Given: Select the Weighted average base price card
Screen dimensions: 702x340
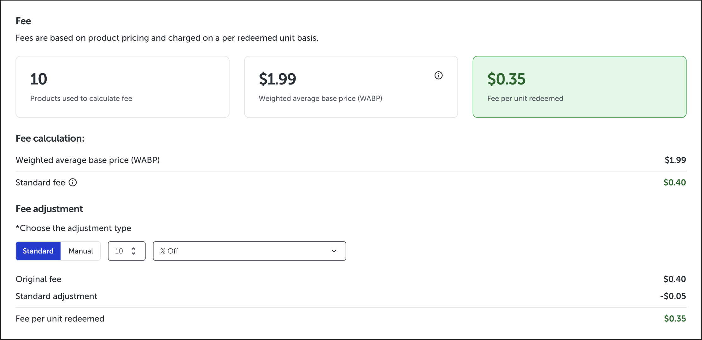Looking at the screenshot, I should (x=351, y=87).
